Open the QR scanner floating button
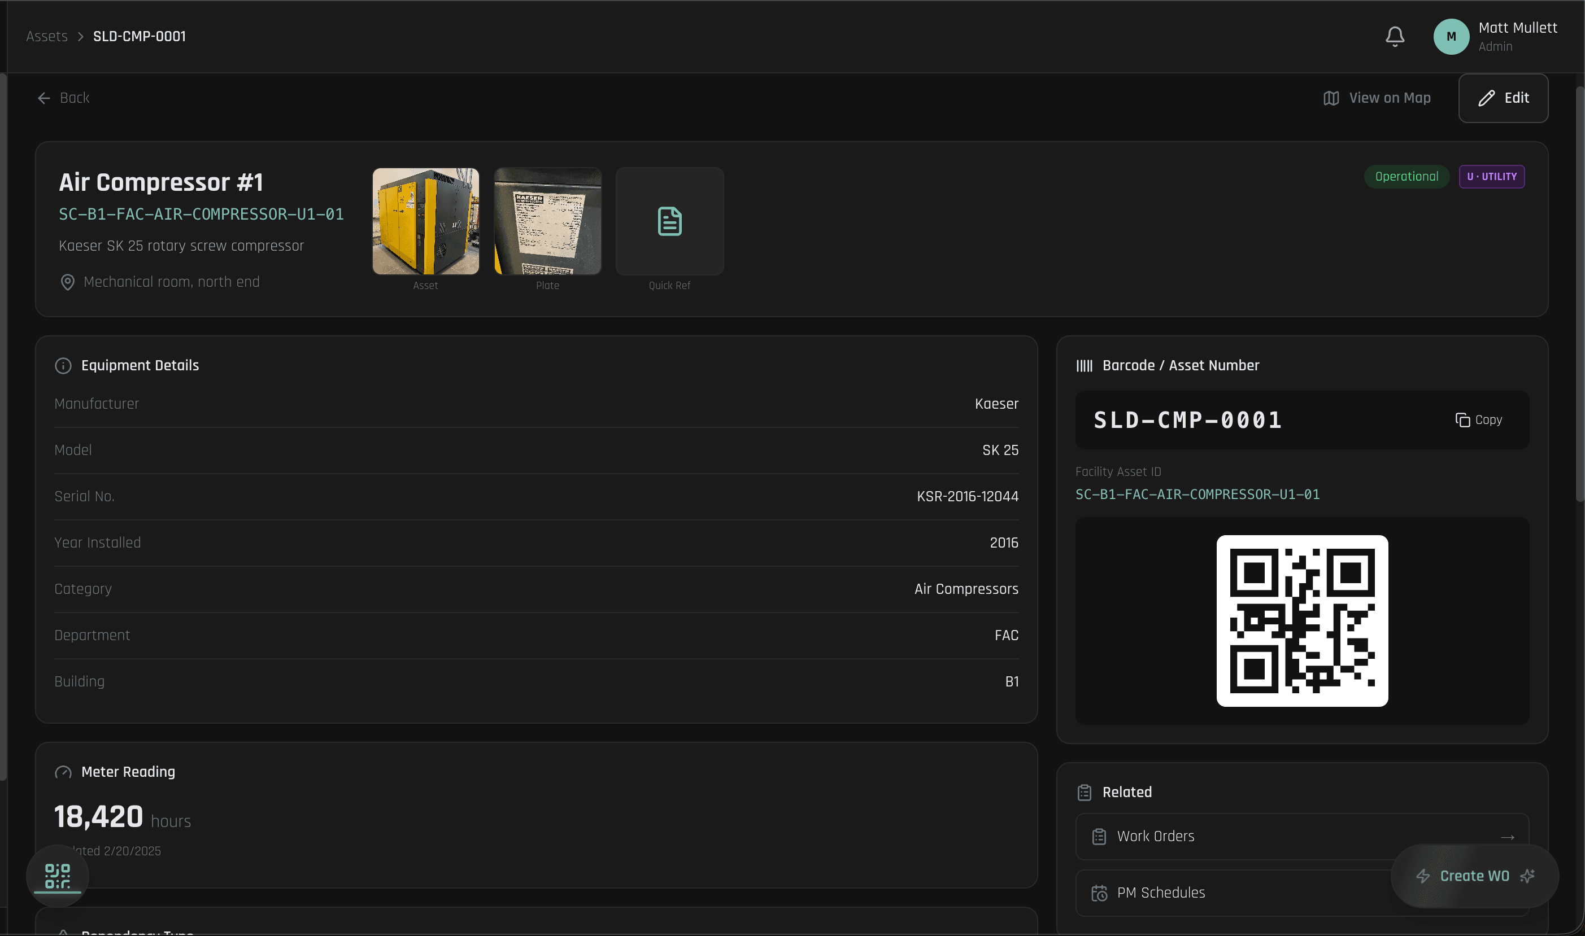Screen dimensions: 1585x936 (58, 876)
